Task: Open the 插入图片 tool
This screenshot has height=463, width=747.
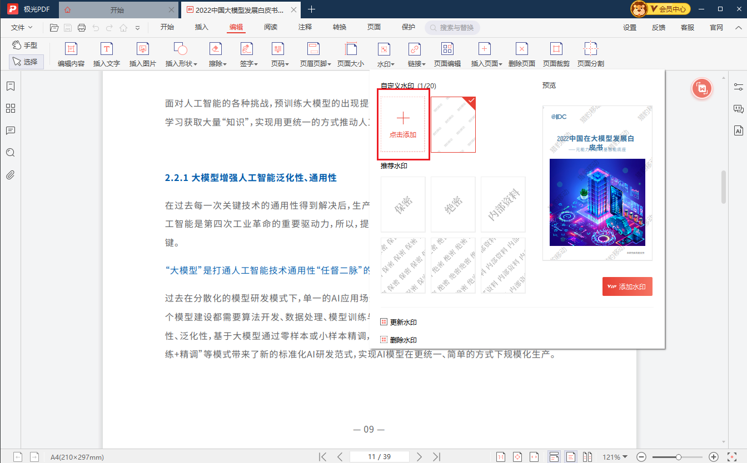Action: click(x=143, y=54)
